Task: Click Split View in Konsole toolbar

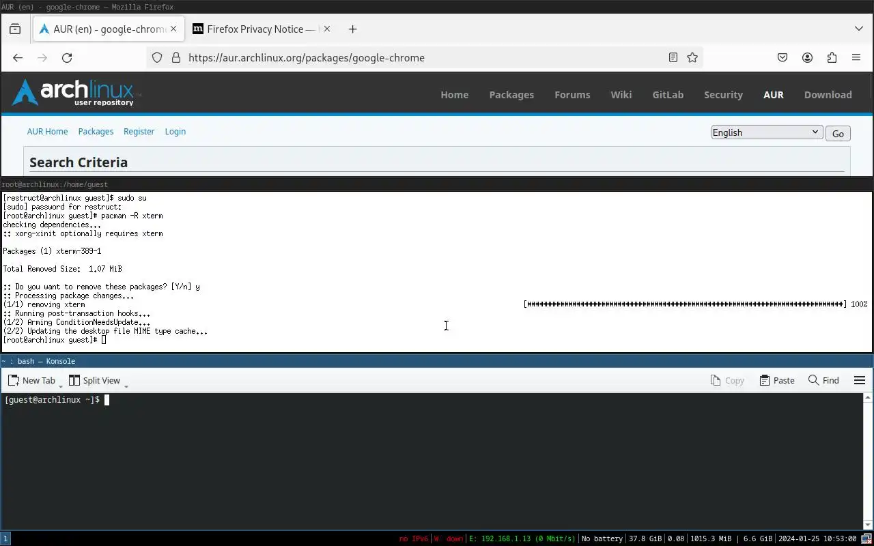Action: [x=94, y=381]
